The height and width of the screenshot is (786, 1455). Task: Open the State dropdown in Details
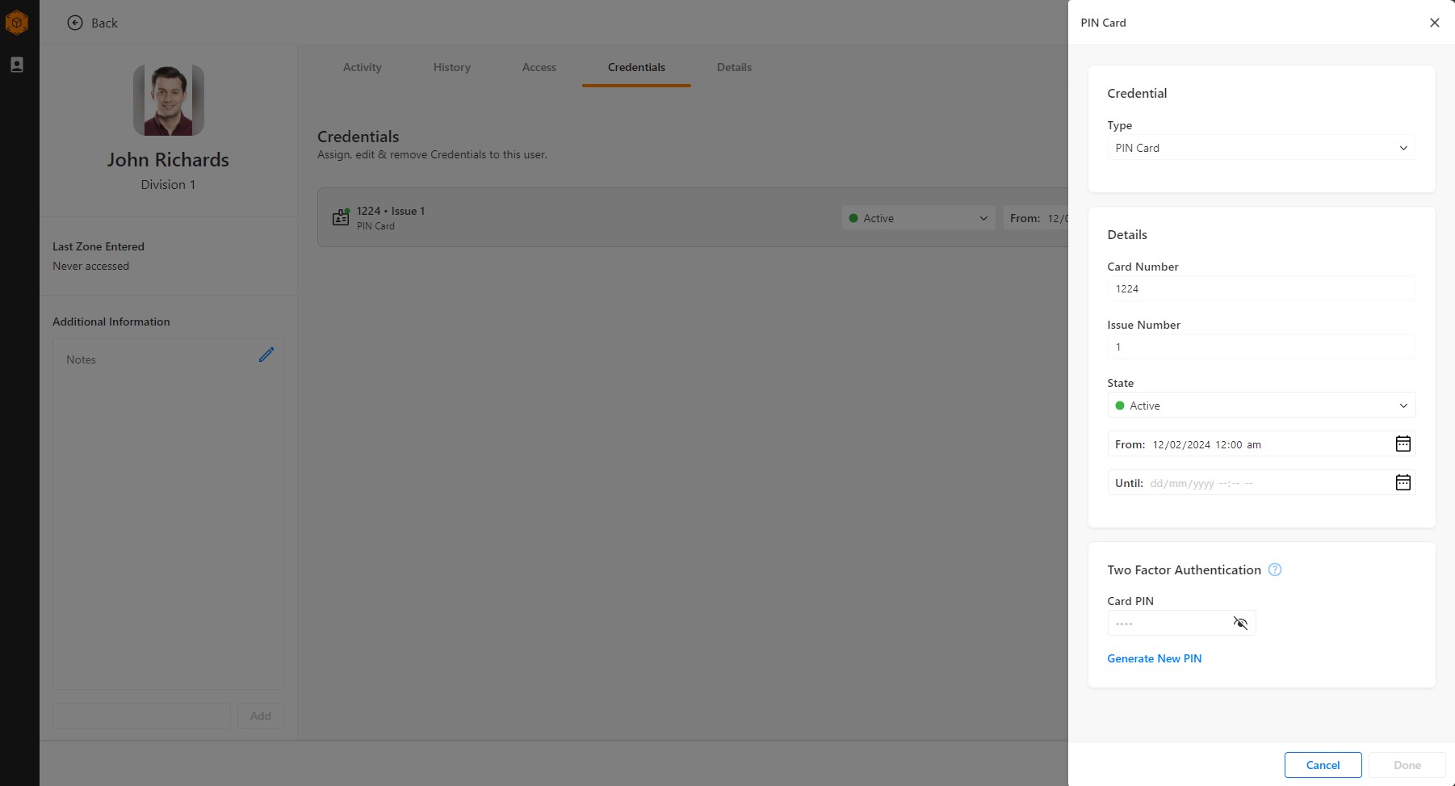pyautogui.click(x=1260, y=406)
